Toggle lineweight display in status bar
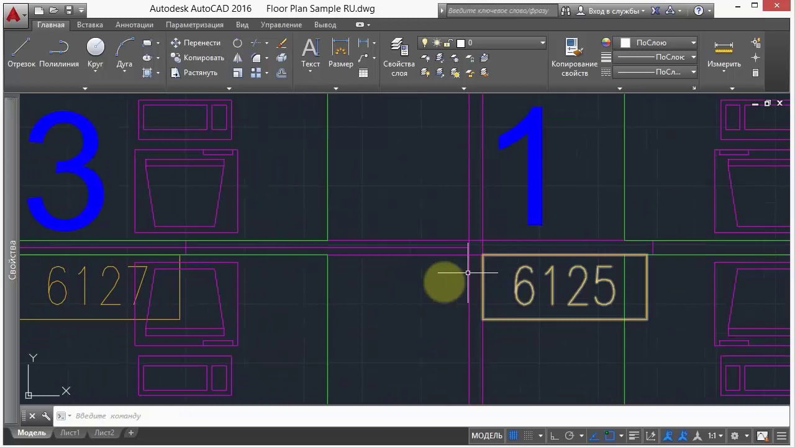The width and height of the screenshot is (795, 447). coord(634,436)
